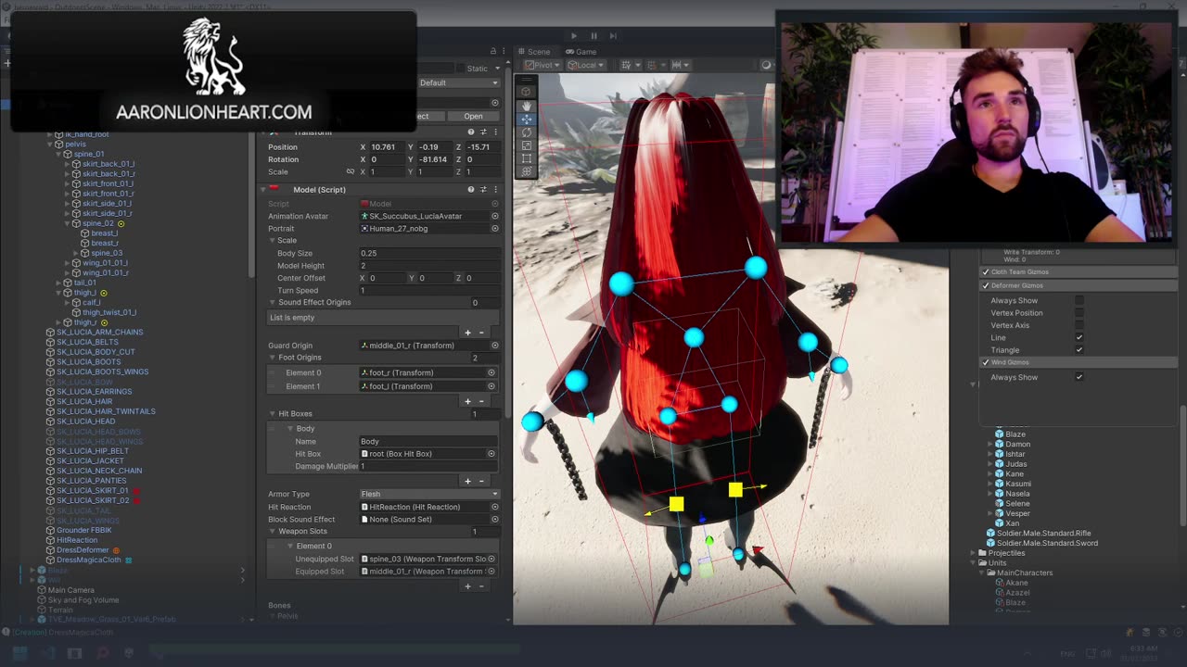1187x667 pixels.
Task: Open Model (Script) three-dot menu
Action: 495,189
